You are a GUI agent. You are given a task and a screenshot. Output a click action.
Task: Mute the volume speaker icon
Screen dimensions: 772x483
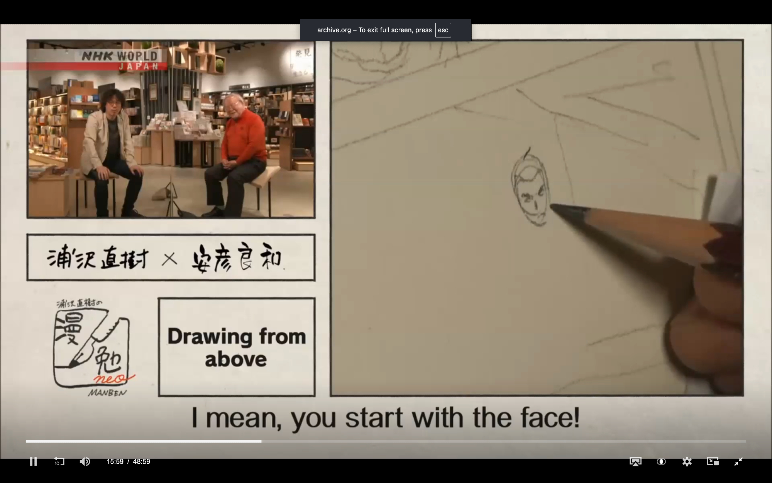tap(85, 461)
